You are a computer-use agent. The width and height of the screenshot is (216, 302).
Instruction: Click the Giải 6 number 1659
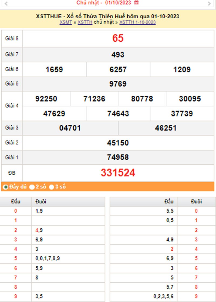[x=54, y=69]
